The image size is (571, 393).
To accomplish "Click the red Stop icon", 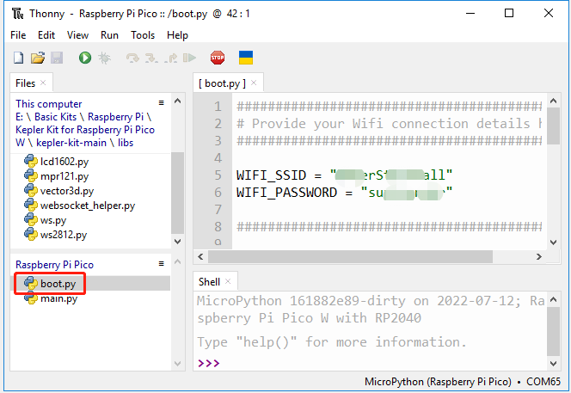I will tap(218, 58).
